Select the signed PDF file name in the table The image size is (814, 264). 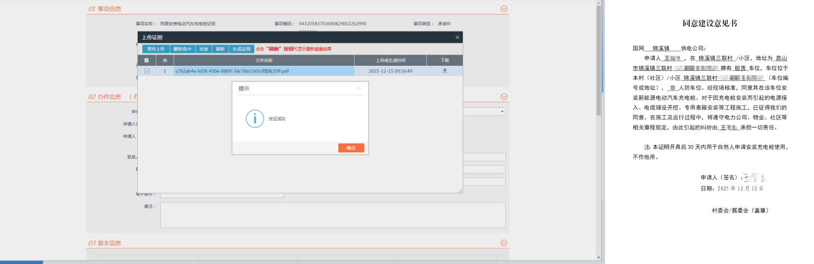[x=240, y=71]
